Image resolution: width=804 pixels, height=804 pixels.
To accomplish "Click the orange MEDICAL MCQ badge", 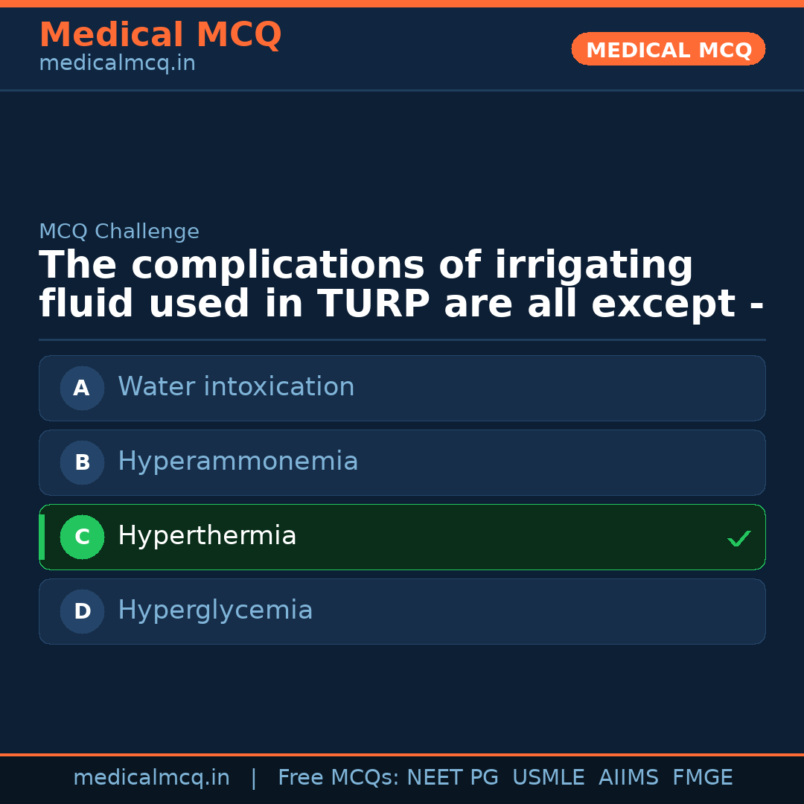I will [668, 50].
